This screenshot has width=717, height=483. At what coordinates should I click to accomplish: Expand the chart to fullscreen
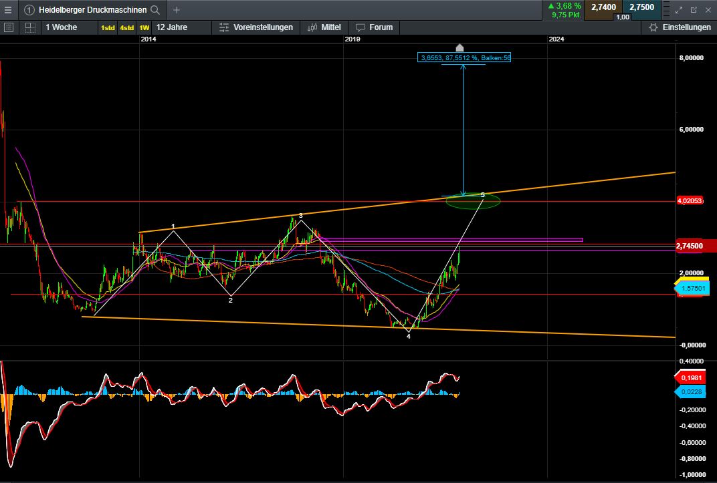click(x=679, y=9)
